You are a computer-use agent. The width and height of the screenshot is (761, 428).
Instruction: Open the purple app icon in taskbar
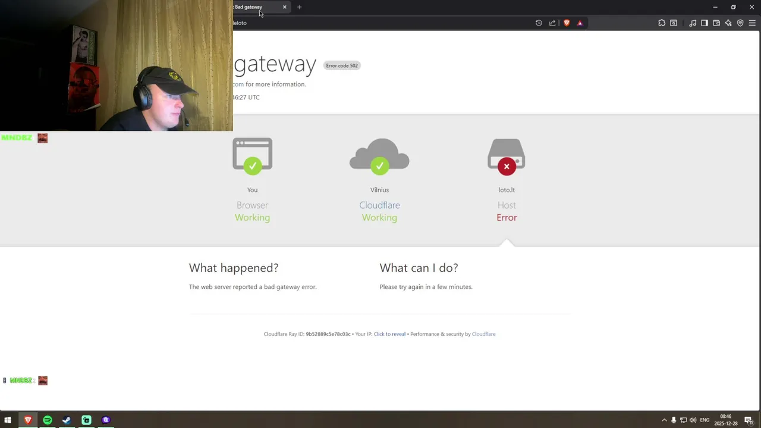(106, 420)
